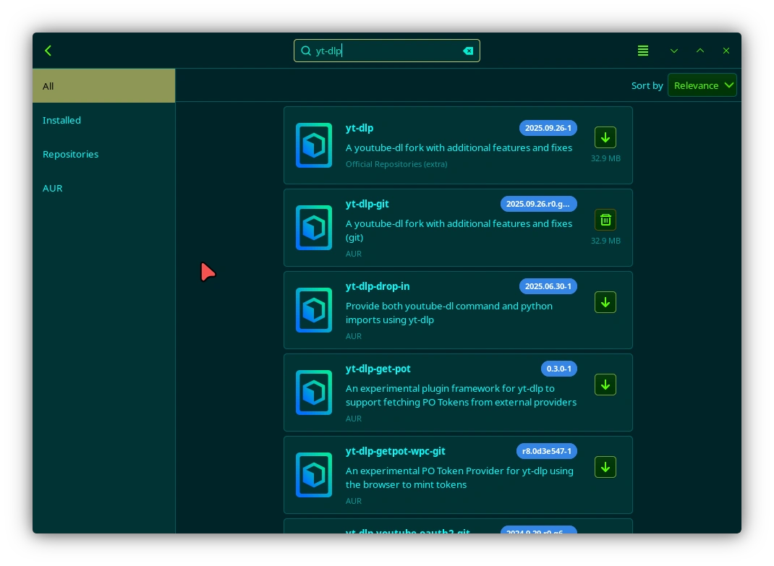The height and width of the screenshot is (566, 774).
Task: Click version badge r8.0d3e547-1
Action: [x=546, y=451]
